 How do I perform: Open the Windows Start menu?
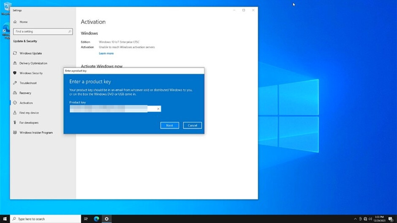pos(5,219)
